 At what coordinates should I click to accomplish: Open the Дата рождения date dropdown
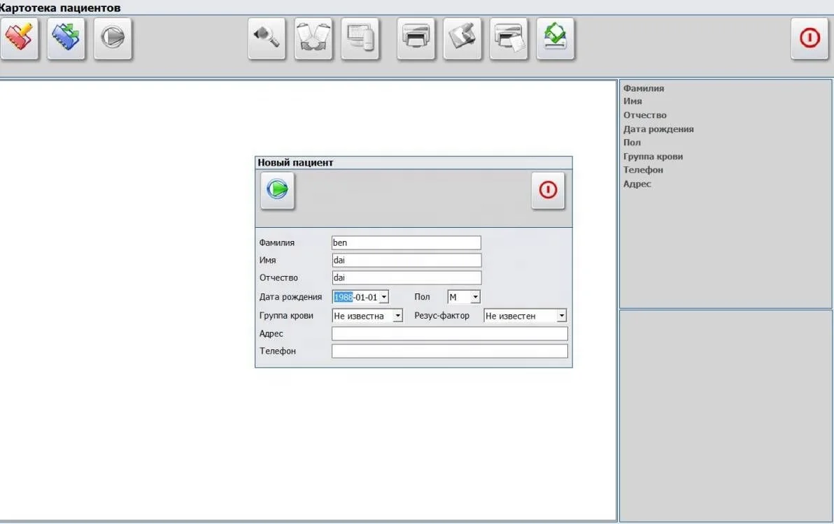point(383,298)
